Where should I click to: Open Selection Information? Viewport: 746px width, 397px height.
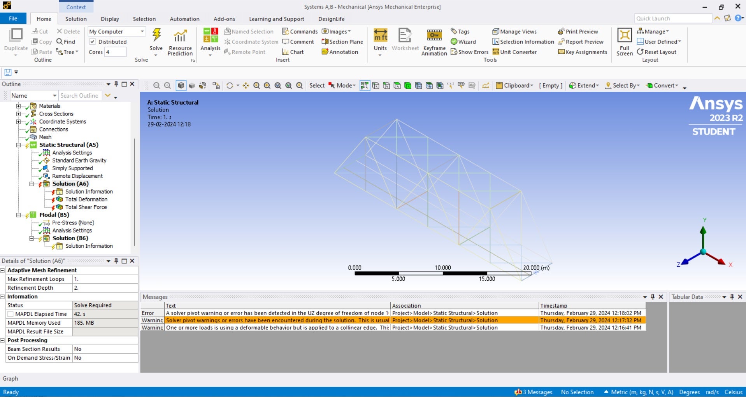[523, 42]
